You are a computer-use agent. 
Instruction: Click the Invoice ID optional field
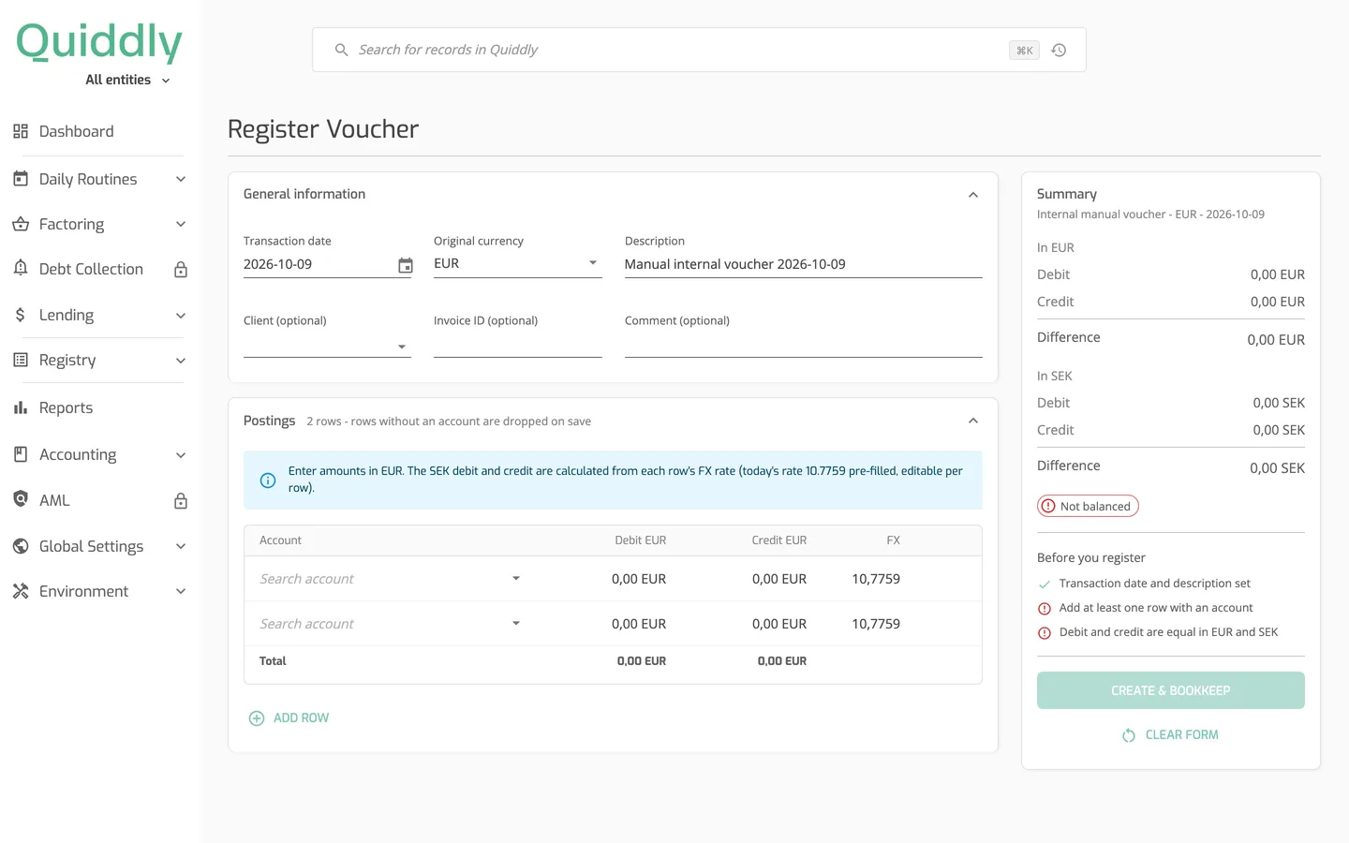click(x=517, y=345)
